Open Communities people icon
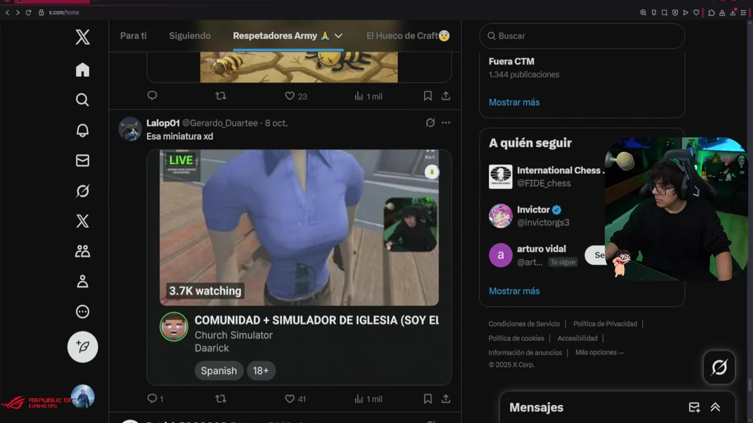 tap(82, 251)
